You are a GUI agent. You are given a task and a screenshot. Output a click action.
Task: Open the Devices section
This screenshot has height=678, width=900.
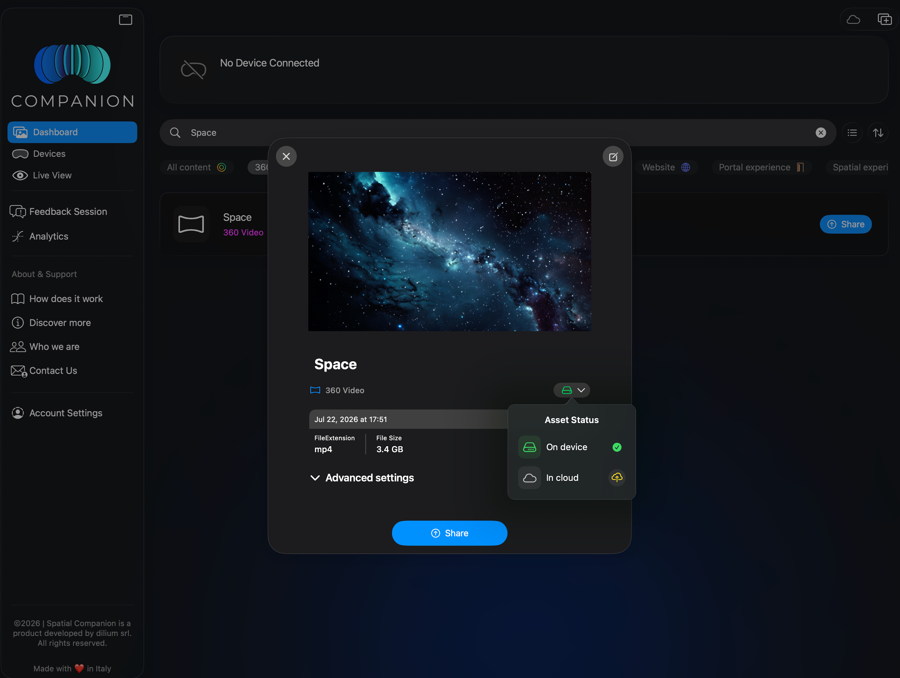click(x=72, y=154)
